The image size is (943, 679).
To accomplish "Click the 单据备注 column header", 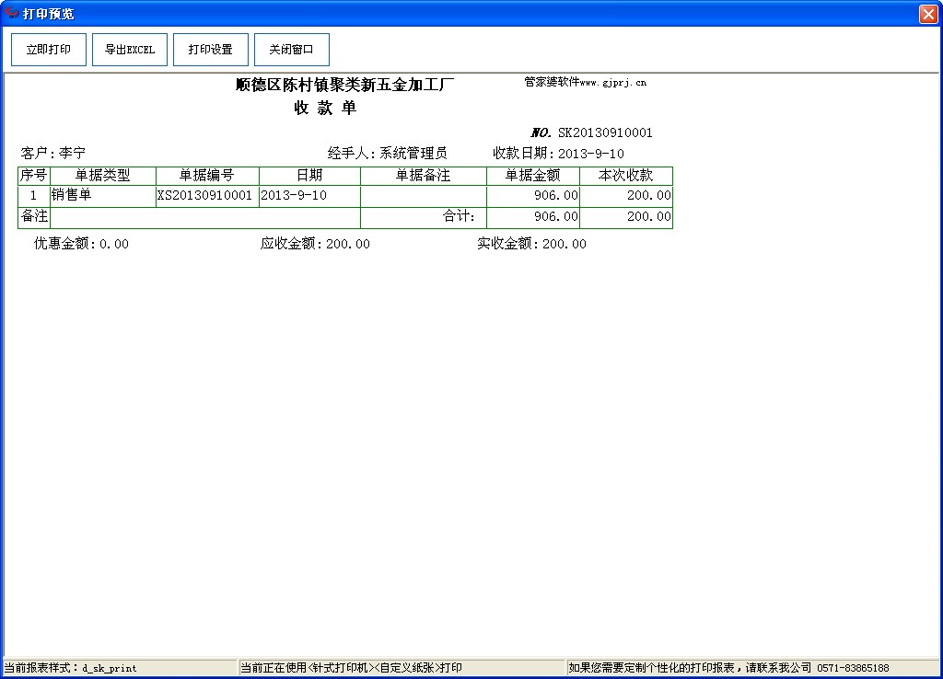I will 424,176.
